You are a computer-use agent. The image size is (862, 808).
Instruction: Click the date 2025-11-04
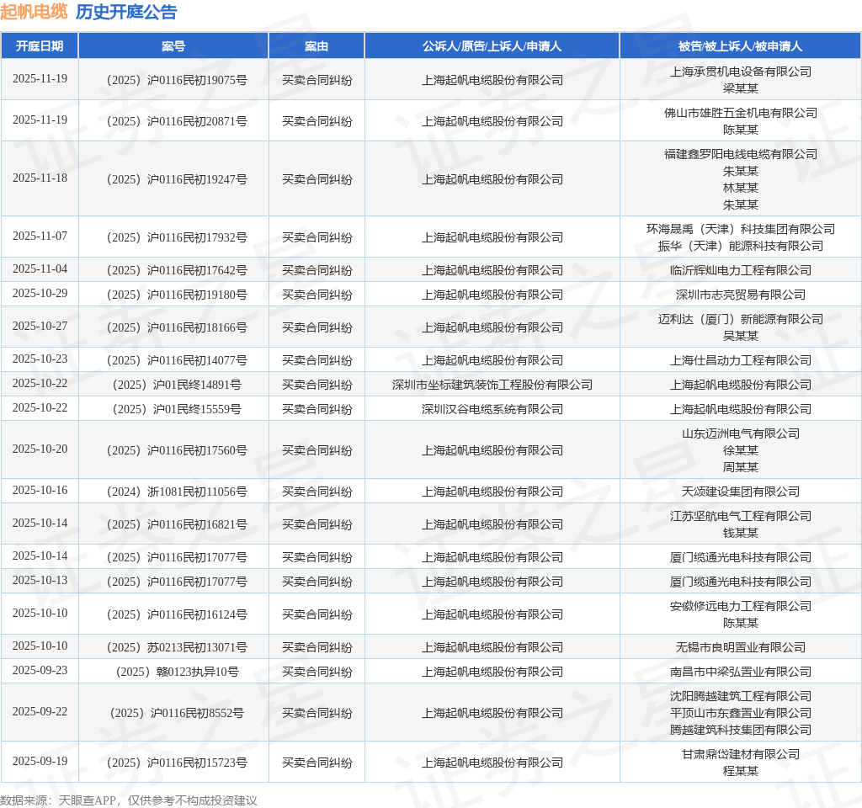40,269
